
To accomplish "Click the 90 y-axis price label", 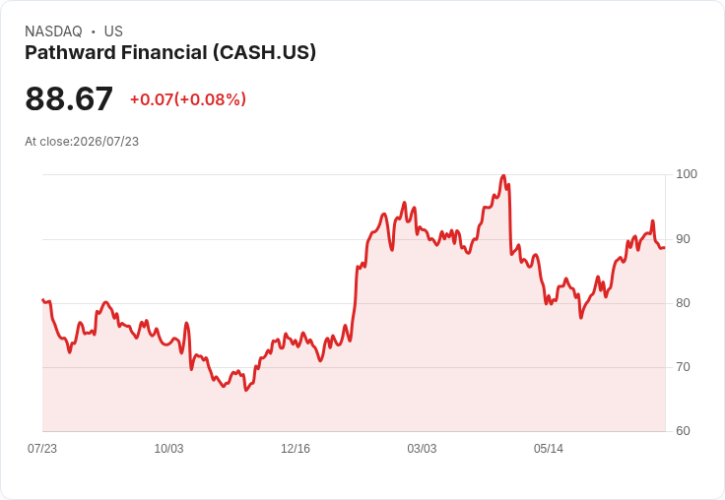I will [x=683, y=239].
